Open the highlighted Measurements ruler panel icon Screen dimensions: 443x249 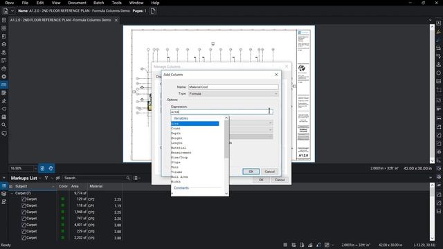[x=4, y=84]
